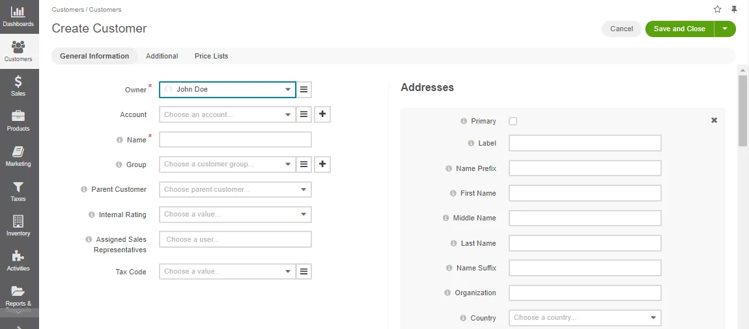Viewport: 749px width, 329px height.
Task: Switch to the Additional tab
Action: (x=162, y=56)
